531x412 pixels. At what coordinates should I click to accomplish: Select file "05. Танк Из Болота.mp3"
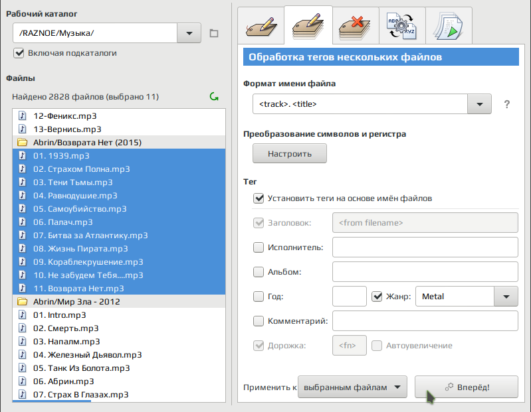tap(119, 368)
